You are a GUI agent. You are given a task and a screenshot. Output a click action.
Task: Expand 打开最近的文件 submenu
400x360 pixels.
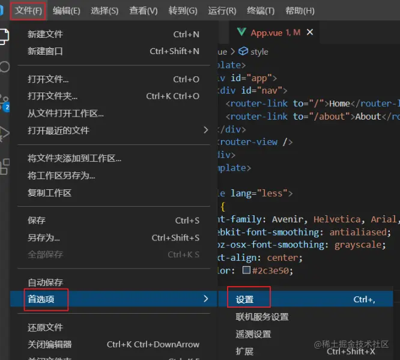tap(114, 130)
